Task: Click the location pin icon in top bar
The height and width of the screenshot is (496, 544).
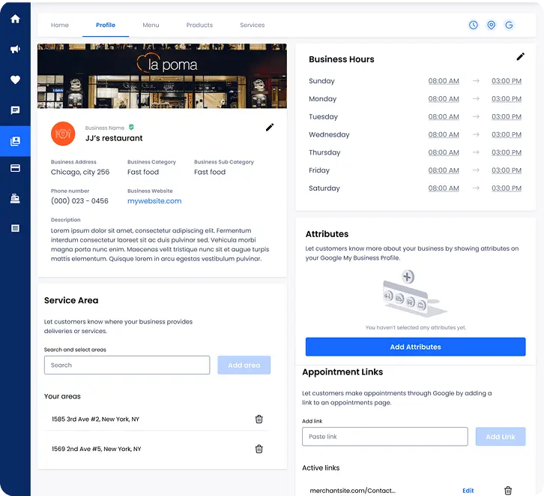Action: 492,25
